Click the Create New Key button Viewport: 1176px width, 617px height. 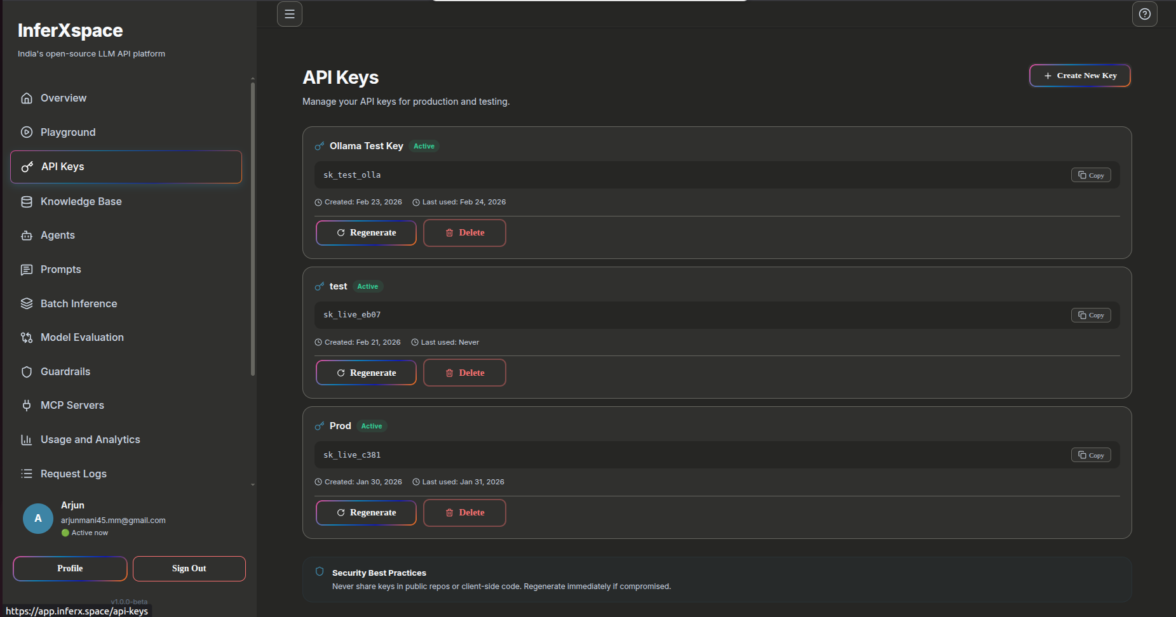click(x=1079, y=75)
